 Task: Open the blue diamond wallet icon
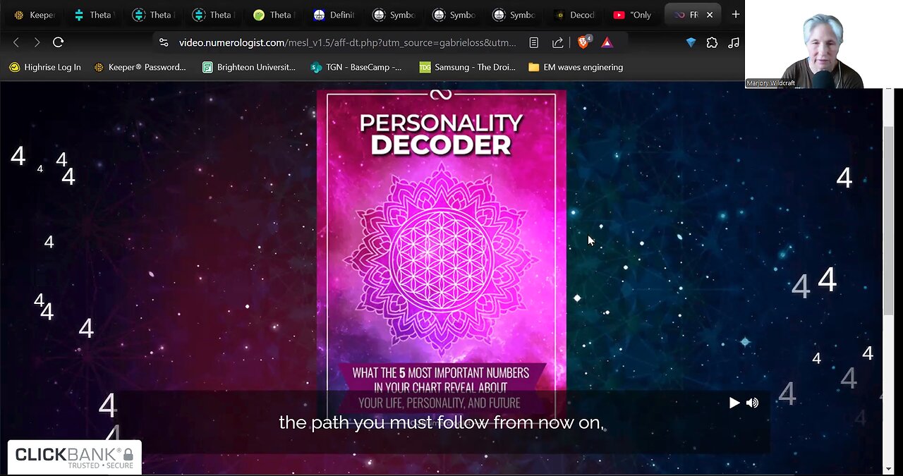[691, 42]
